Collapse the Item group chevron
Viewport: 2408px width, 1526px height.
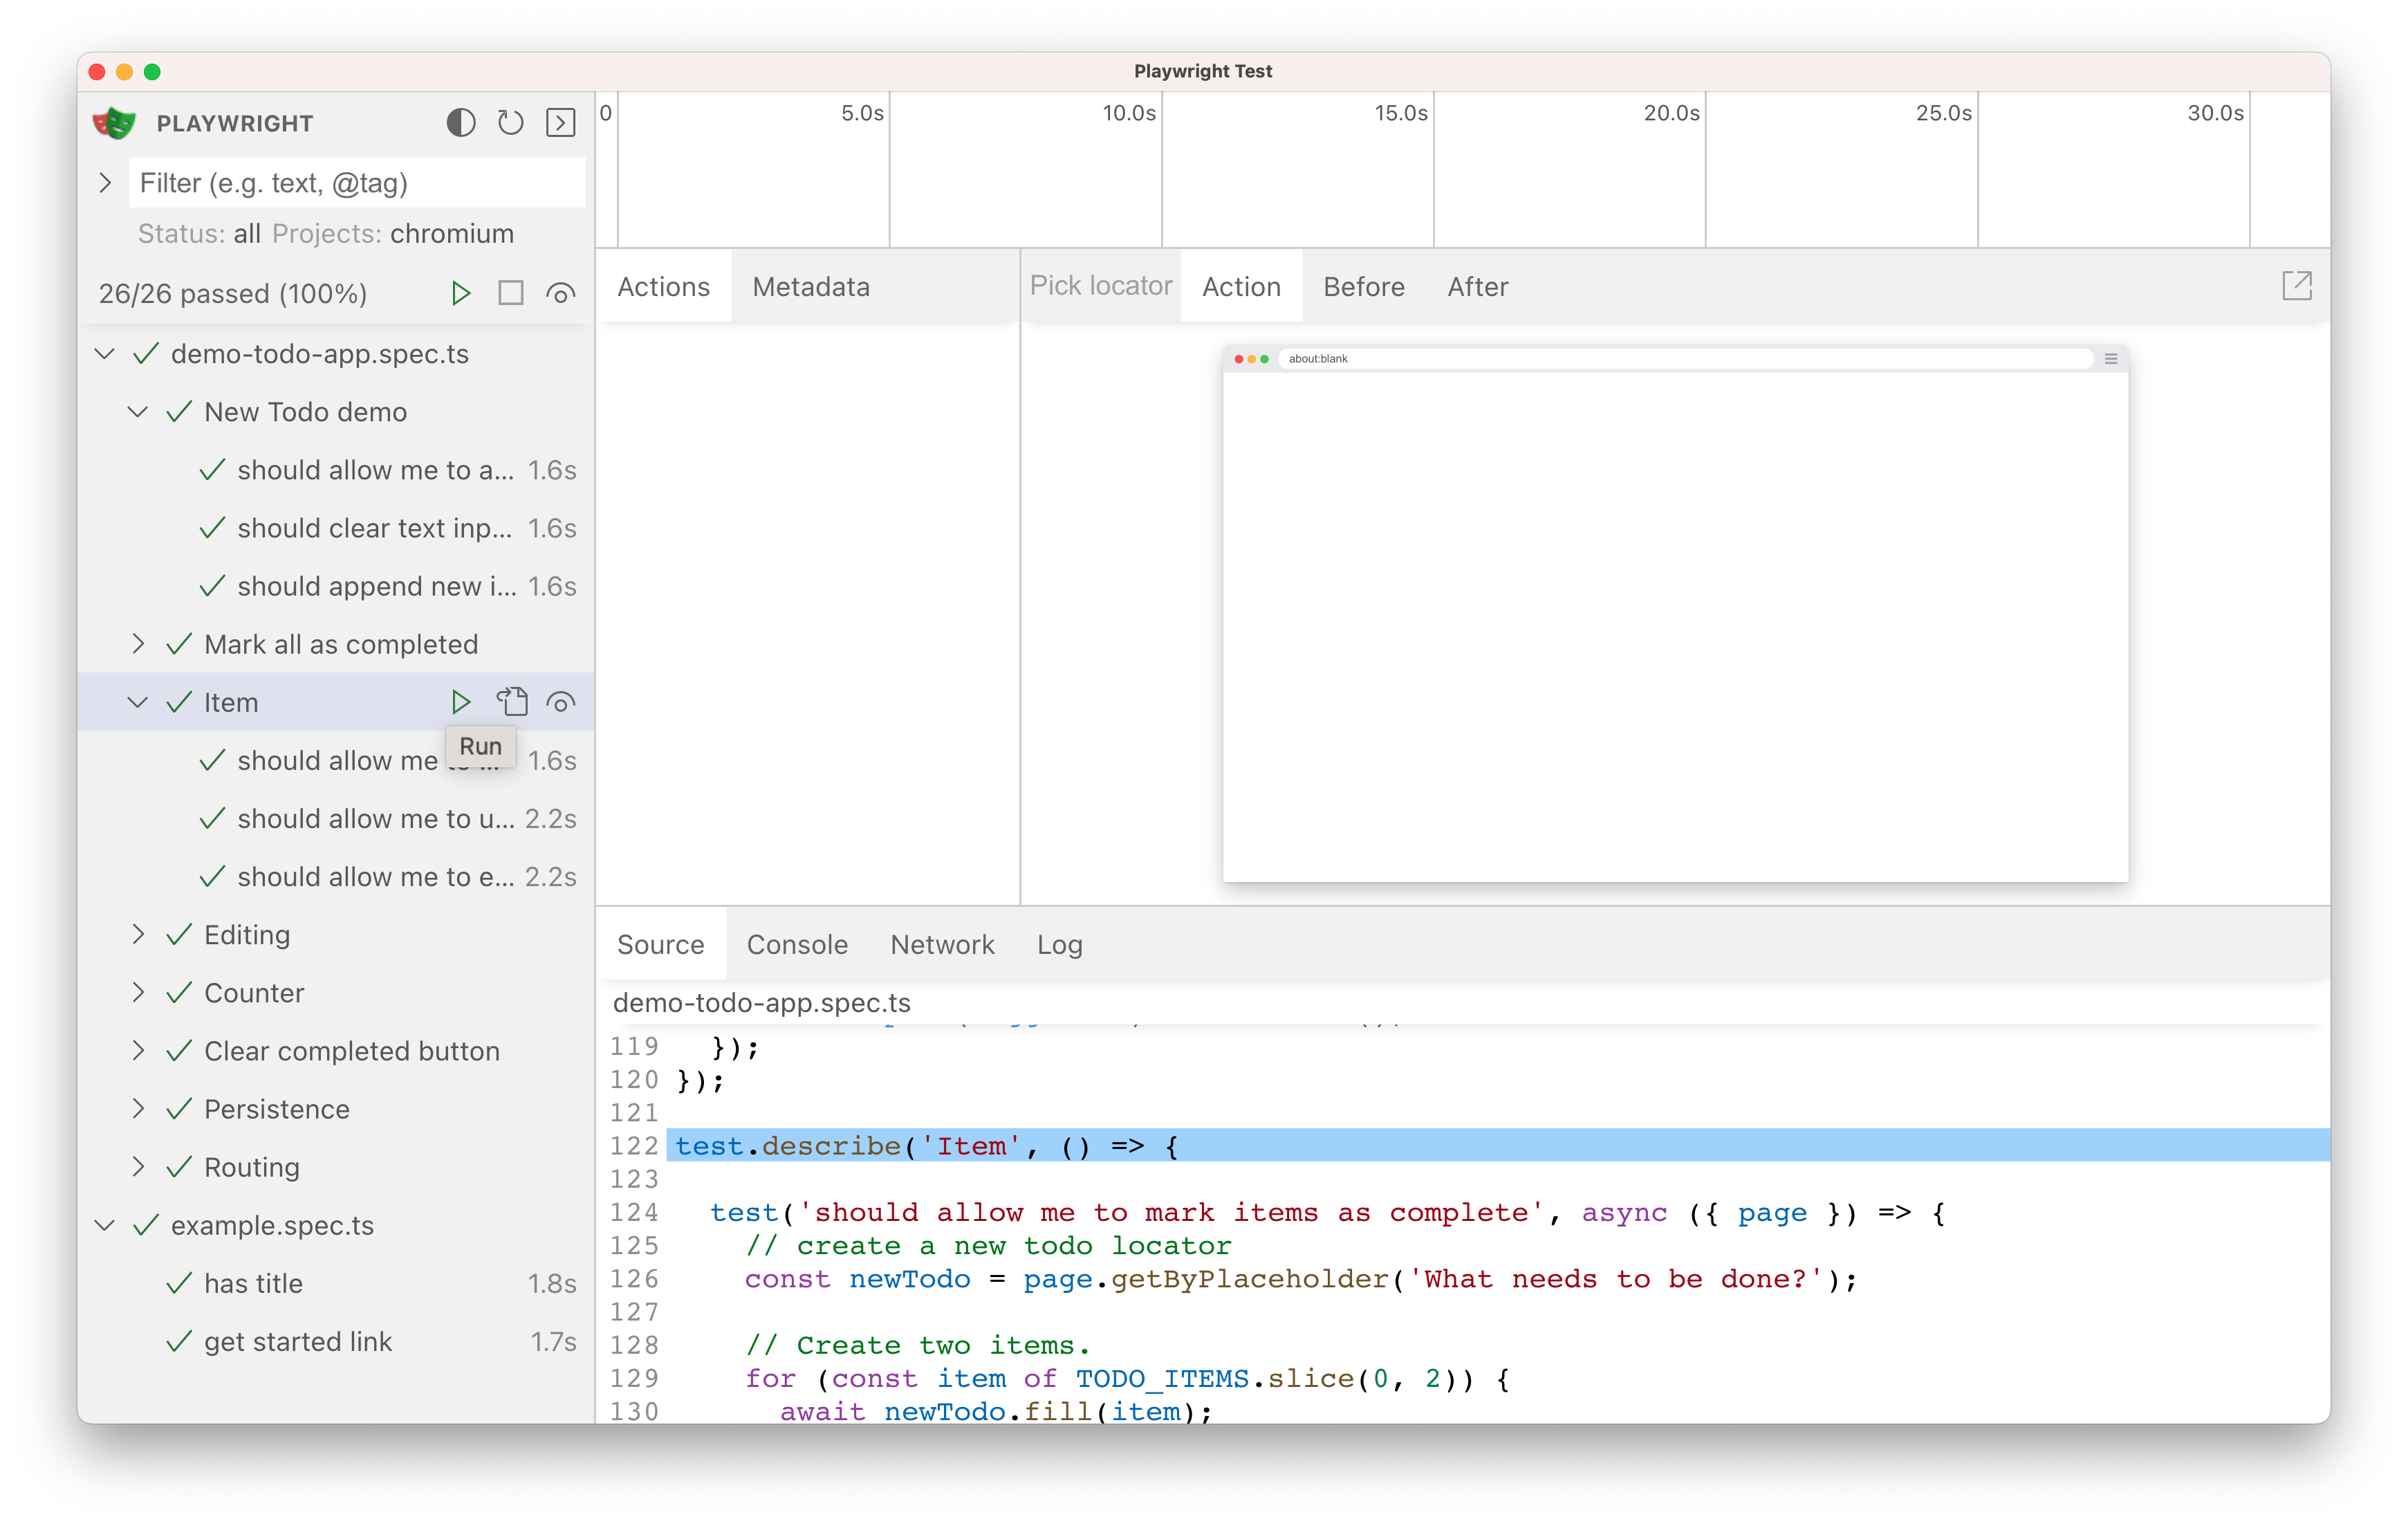click(x=138, y=702)
